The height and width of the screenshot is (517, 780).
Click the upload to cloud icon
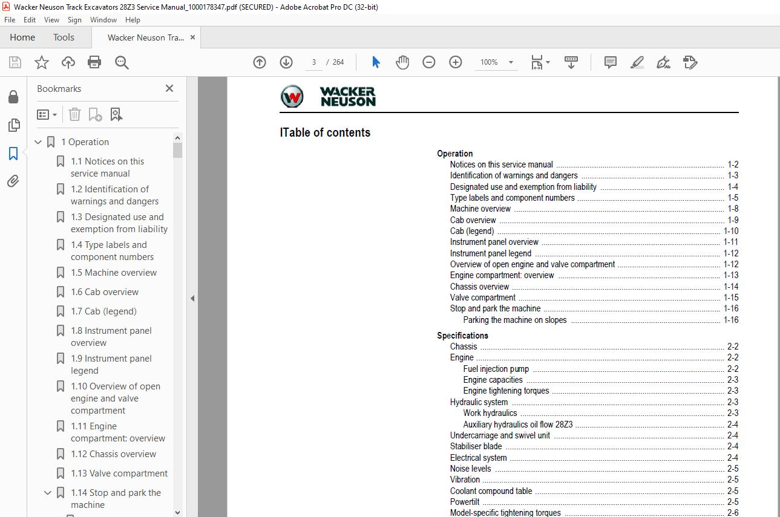[68, 62]
